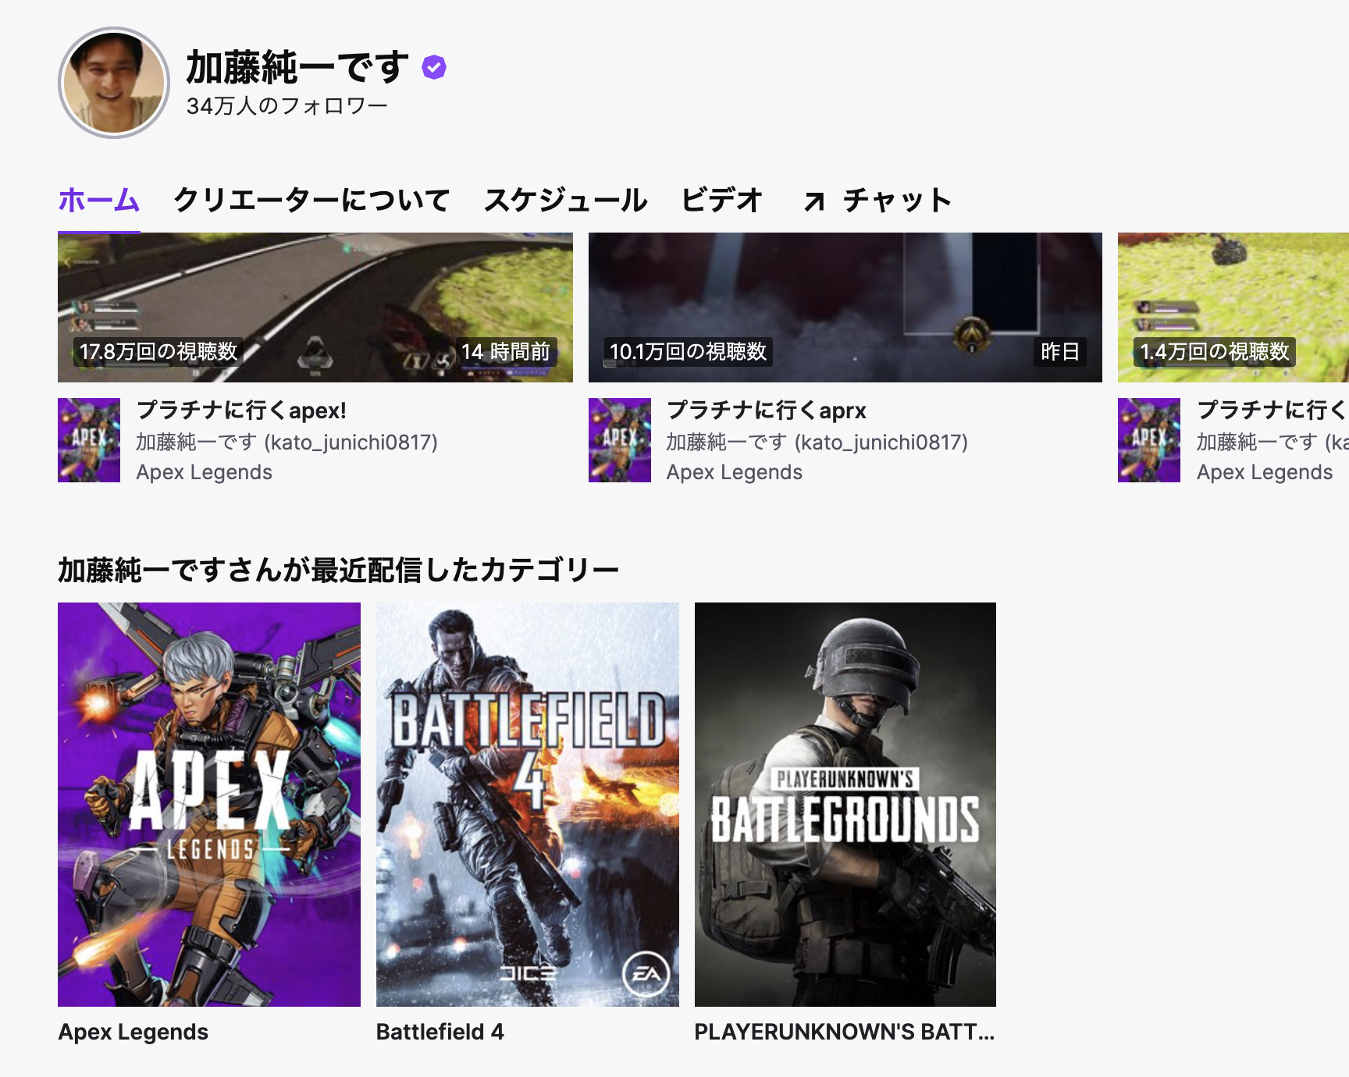Play the video with 10.1万回の視聴数
This screenshot has height=1077, width=1349.
click(845, 307)
